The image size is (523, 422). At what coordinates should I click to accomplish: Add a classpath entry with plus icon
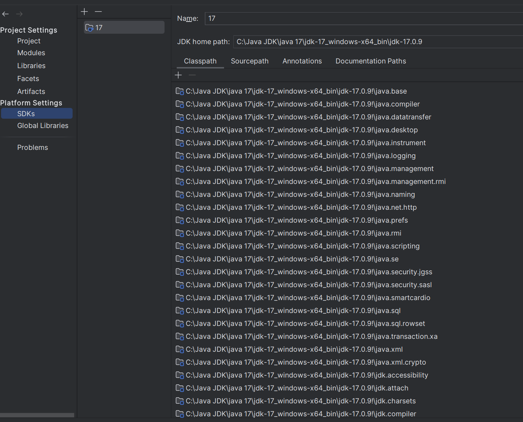tap(178, 75)
